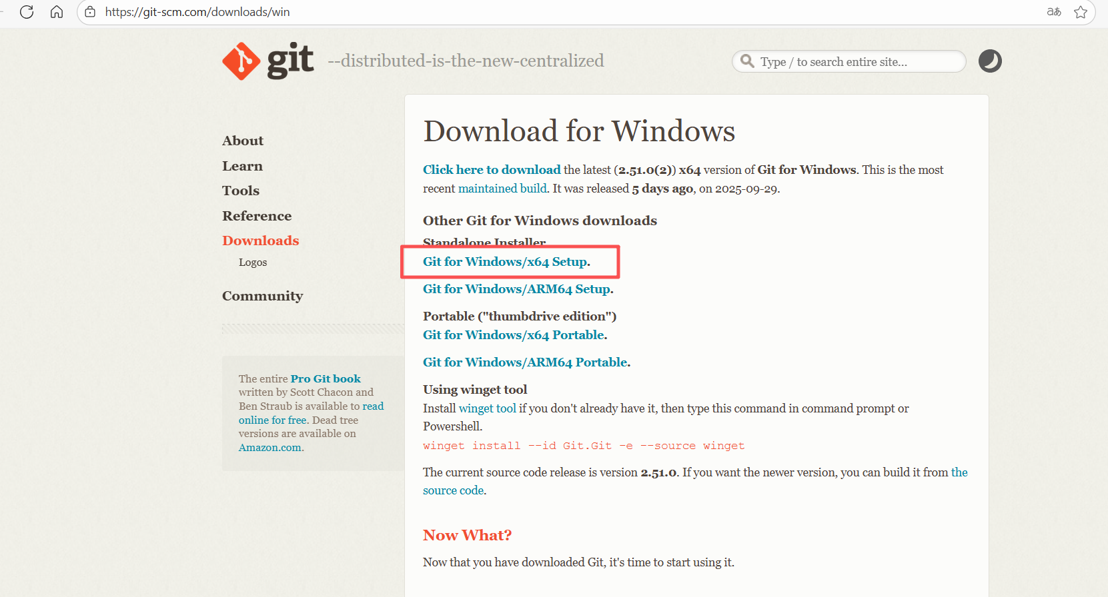Click the 'Download for Windows' heading

[x=579, y=131]
